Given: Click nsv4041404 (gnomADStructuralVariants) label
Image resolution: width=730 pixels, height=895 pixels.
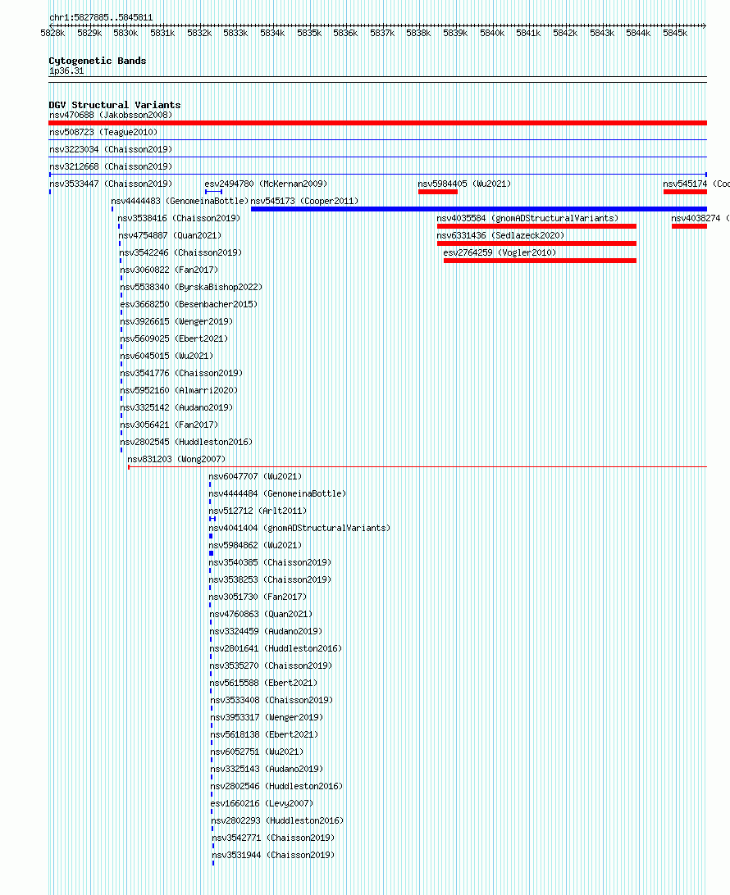Looking at the screenshot, I should pos(299,528).
